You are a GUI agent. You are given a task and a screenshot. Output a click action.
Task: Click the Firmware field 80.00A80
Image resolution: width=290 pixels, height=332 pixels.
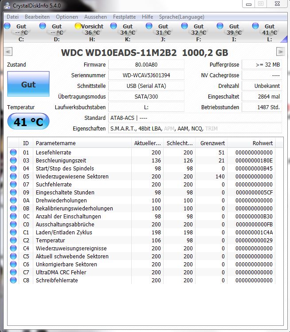(146, 64)
